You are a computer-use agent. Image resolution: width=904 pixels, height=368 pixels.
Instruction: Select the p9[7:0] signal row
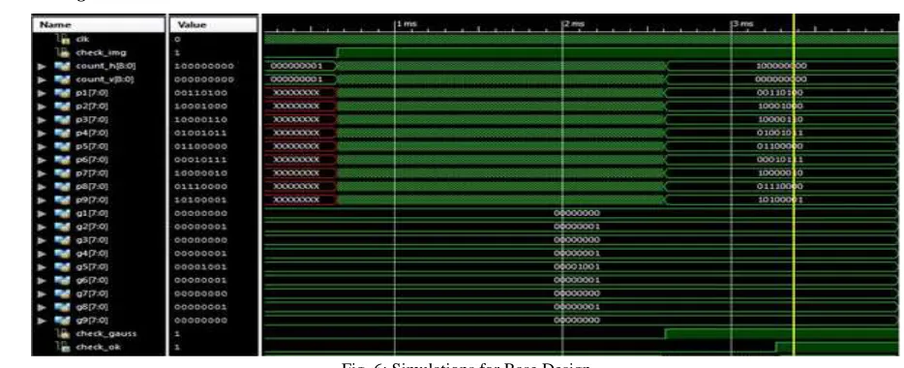[x=99, y=200]
